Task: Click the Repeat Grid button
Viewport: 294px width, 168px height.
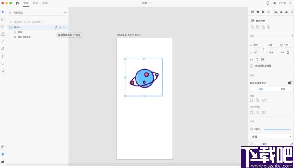Action: (258, 21)
